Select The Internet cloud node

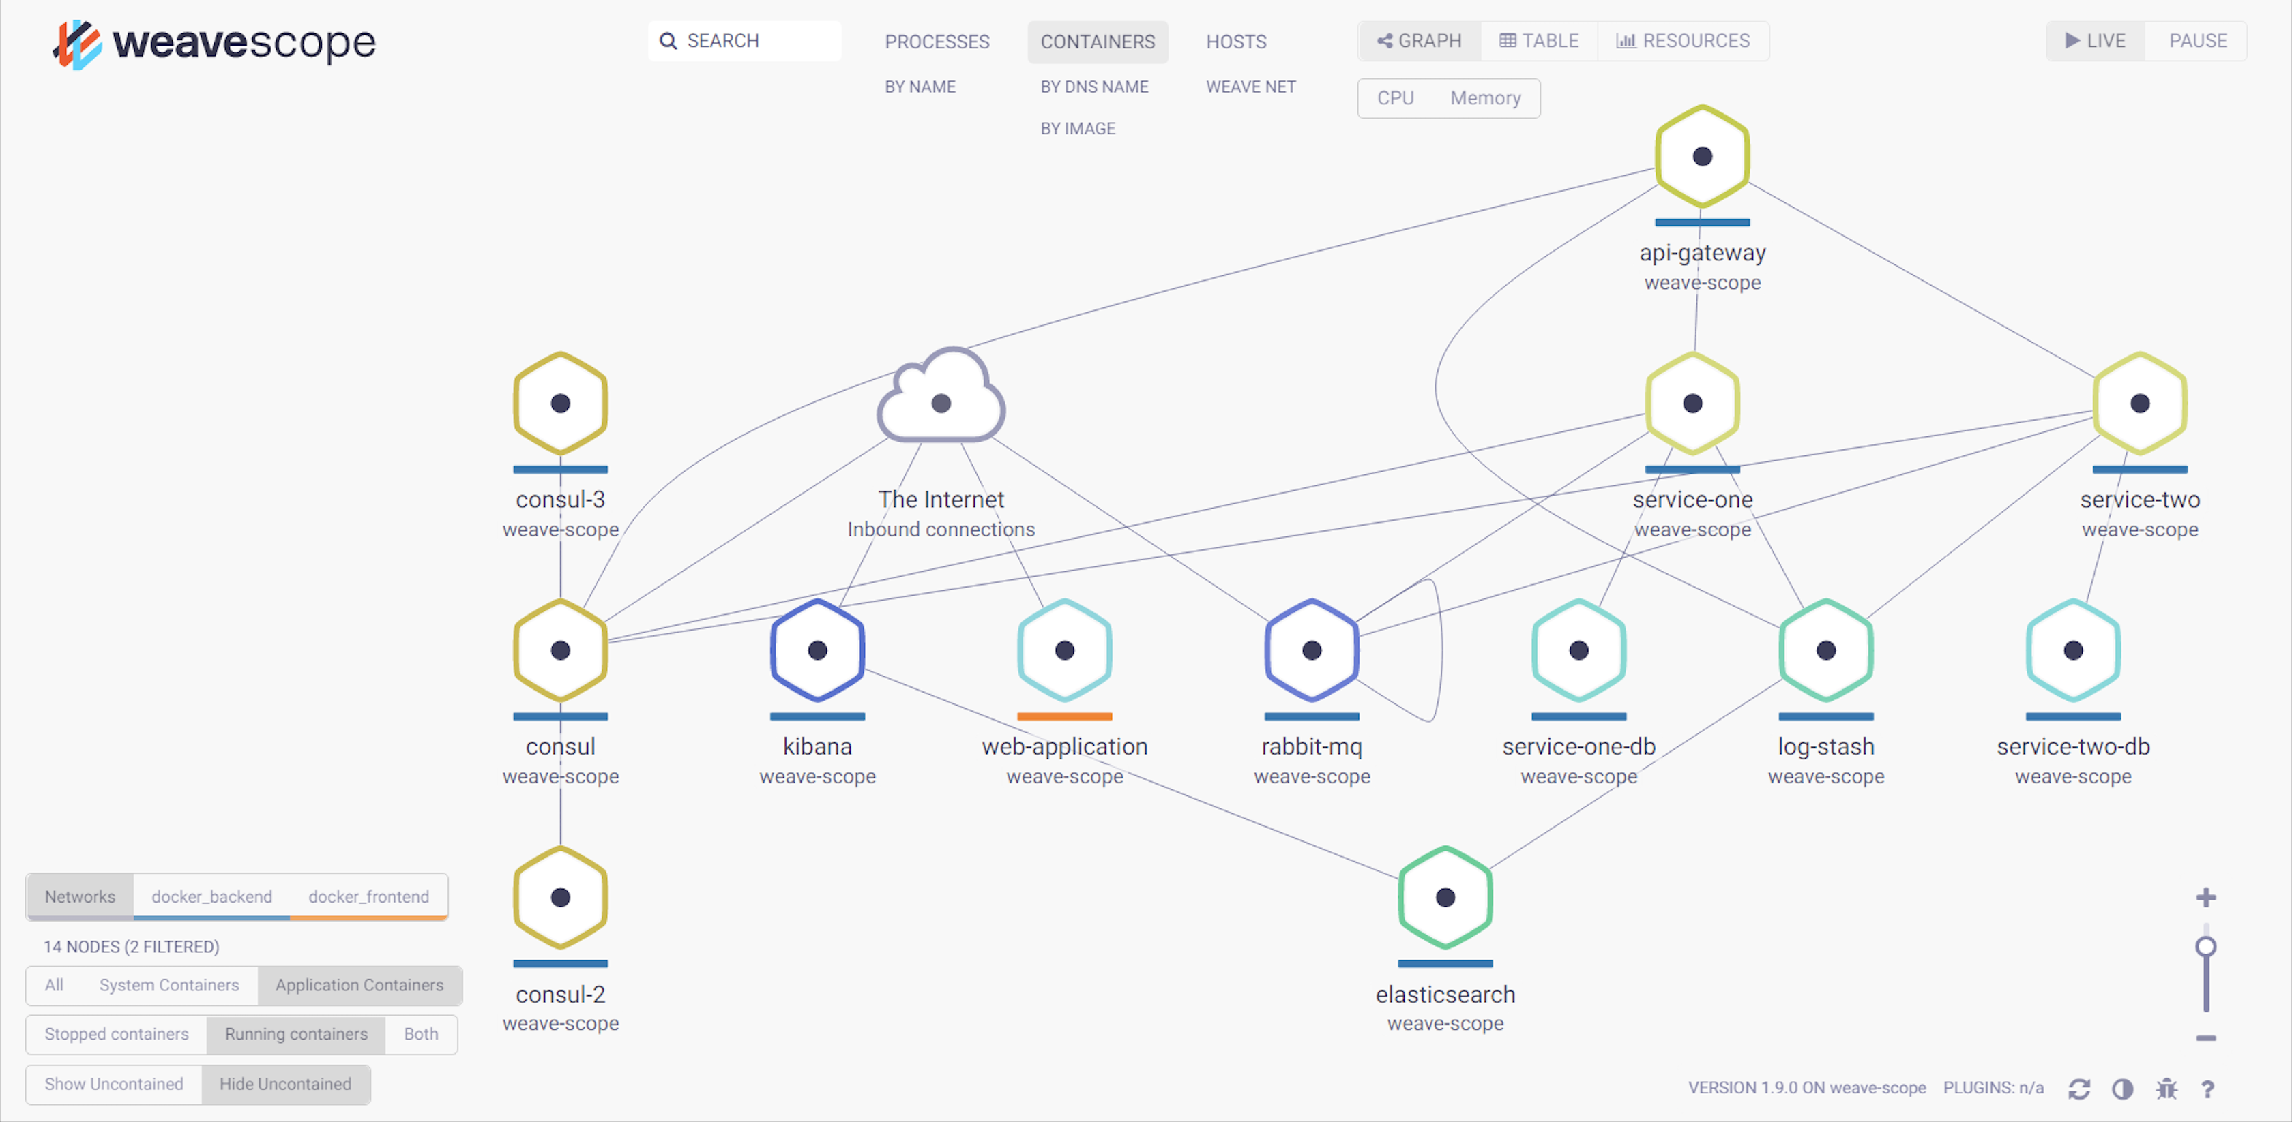point(941,402)
